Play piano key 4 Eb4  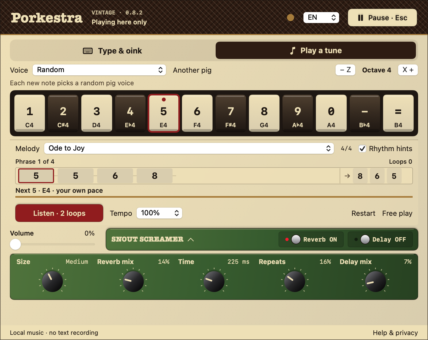pos(130,113)
